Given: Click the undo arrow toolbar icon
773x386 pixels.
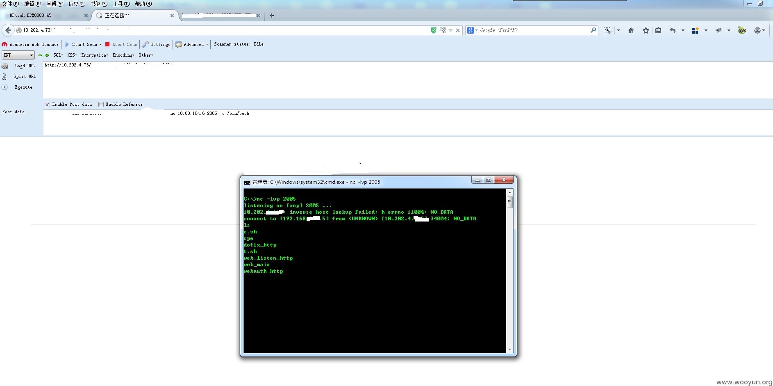Looking at the screenshot, I should point(672,30).
